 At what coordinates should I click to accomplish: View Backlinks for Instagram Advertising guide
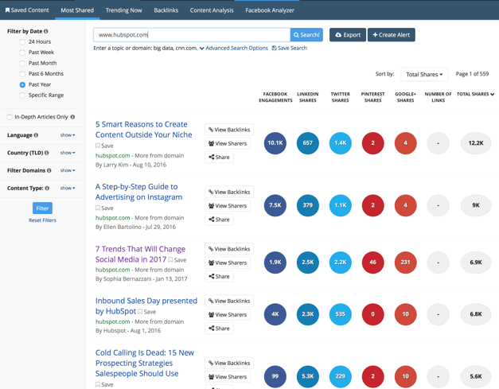(229, 192)
